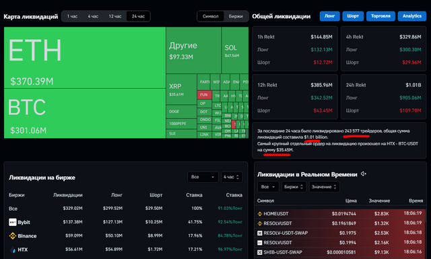
Task: Open the Analytics button
Action: point(412,16)
